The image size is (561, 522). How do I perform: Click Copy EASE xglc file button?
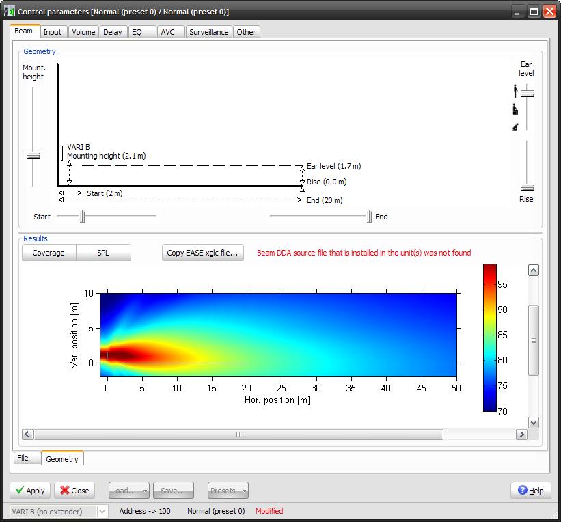coord(202,253)
